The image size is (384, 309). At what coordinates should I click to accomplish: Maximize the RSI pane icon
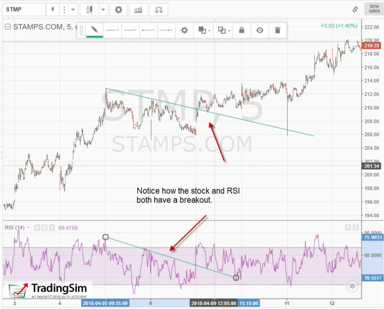(355, 227)
